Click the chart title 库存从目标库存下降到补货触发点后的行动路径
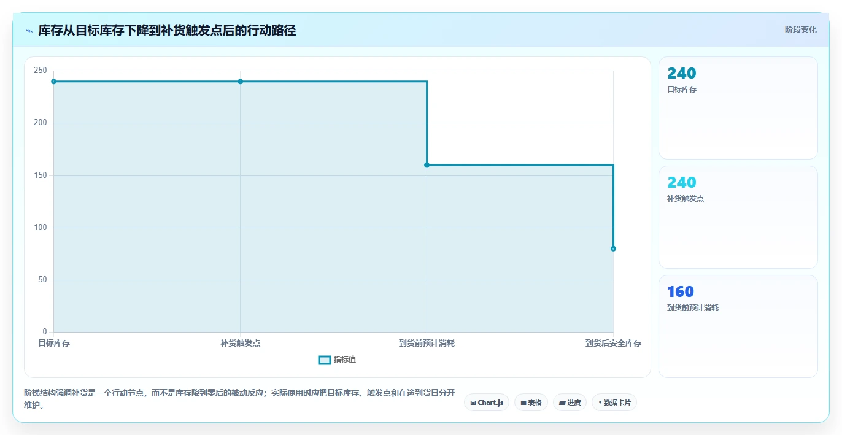Viewport: 842px width, 435px height. [x=167, y=31]
